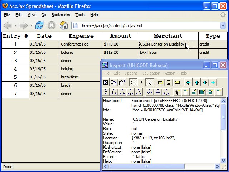Image resolution: width=229 pixels, height=172 pixels.
Task: Toggle the watch focus dotted-rectangle button
Action: [133, 82]
